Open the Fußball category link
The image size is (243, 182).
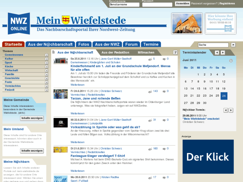point(84,181)
